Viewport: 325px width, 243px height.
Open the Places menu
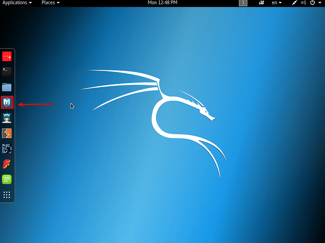(50, 3)
